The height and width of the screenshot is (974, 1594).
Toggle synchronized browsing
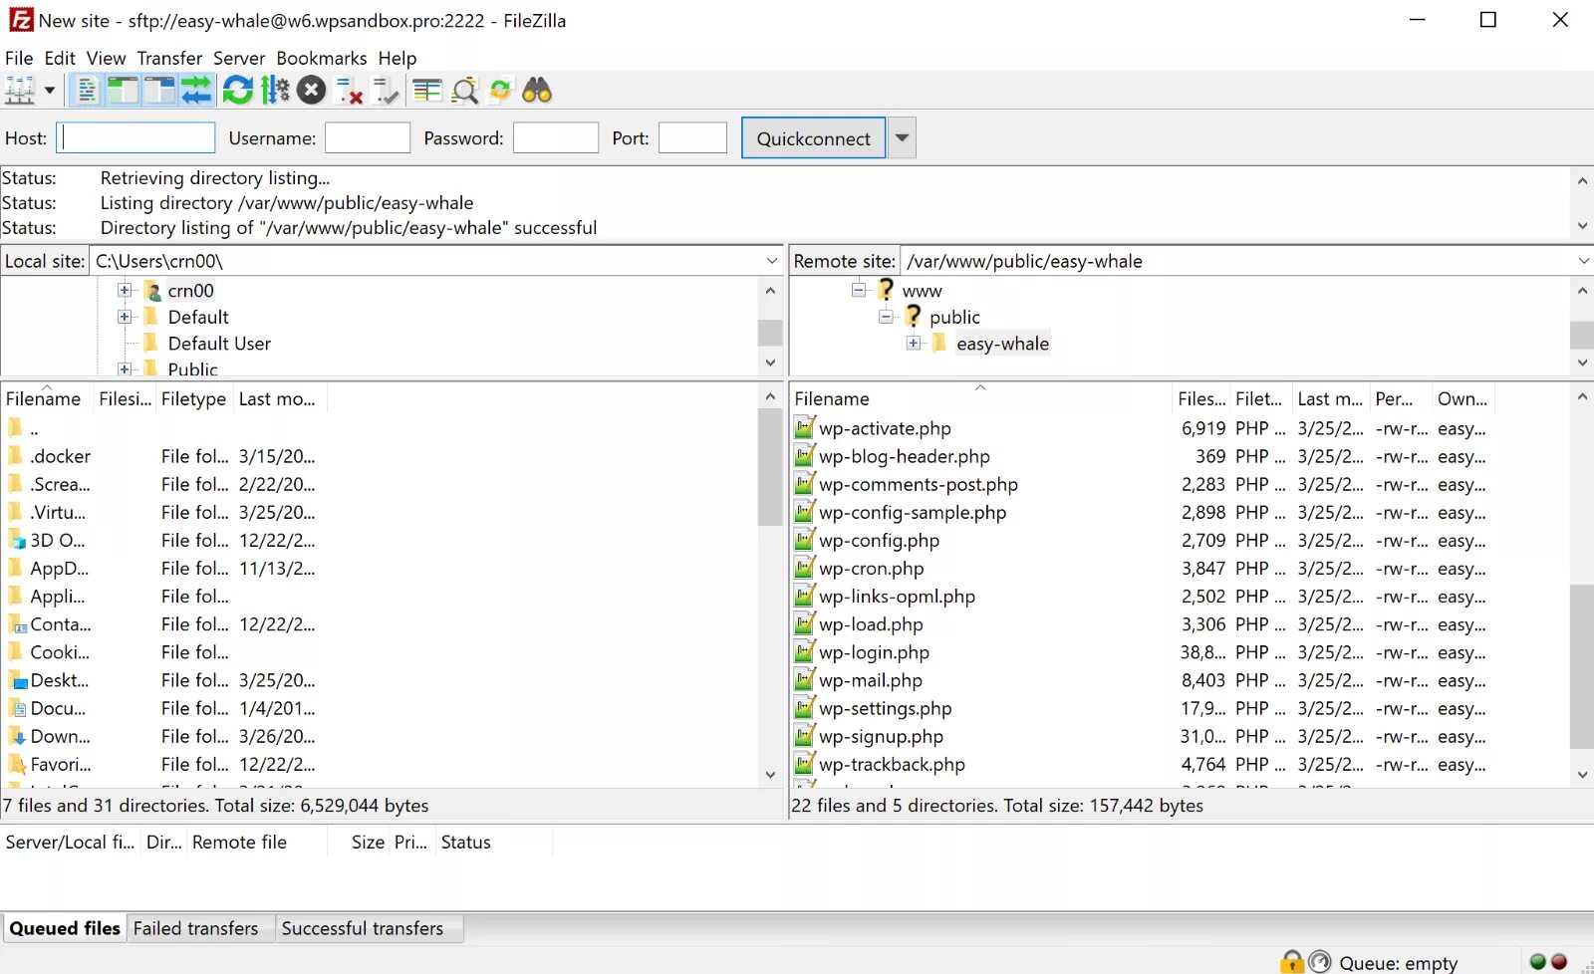(x=501, y=91)
